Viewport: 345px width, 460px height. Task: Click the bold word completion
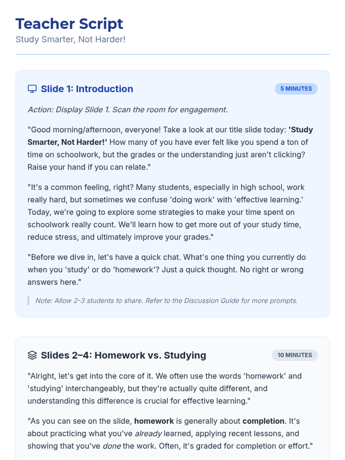pyautogui.click(x=263, y=421)
